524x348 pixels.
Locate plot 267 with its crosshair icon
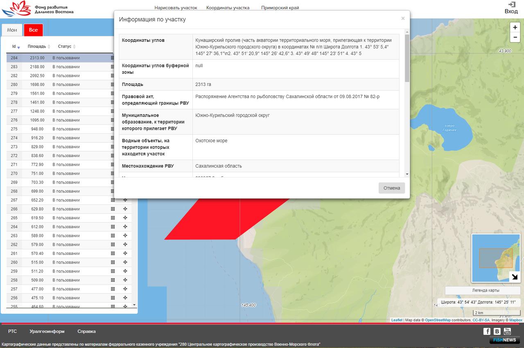coord(125,200)
